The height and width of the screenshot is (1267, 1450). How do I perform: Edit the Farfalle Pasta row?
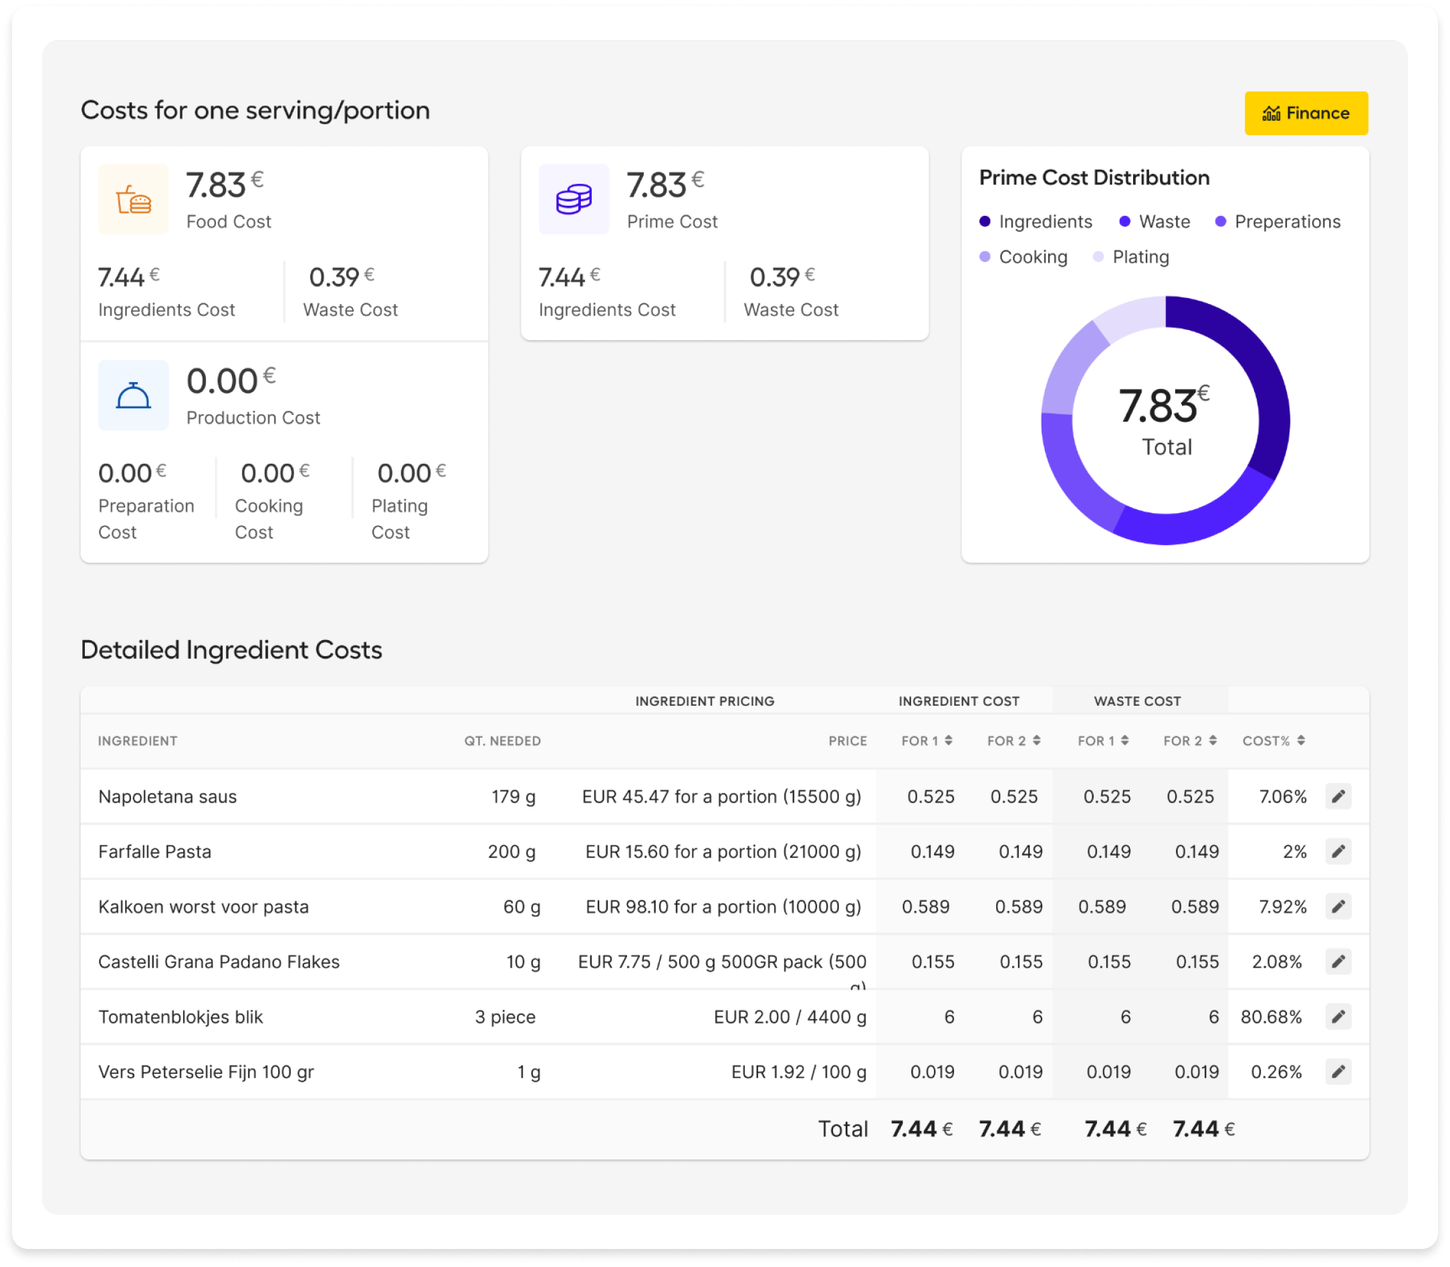pos(1338,852)
